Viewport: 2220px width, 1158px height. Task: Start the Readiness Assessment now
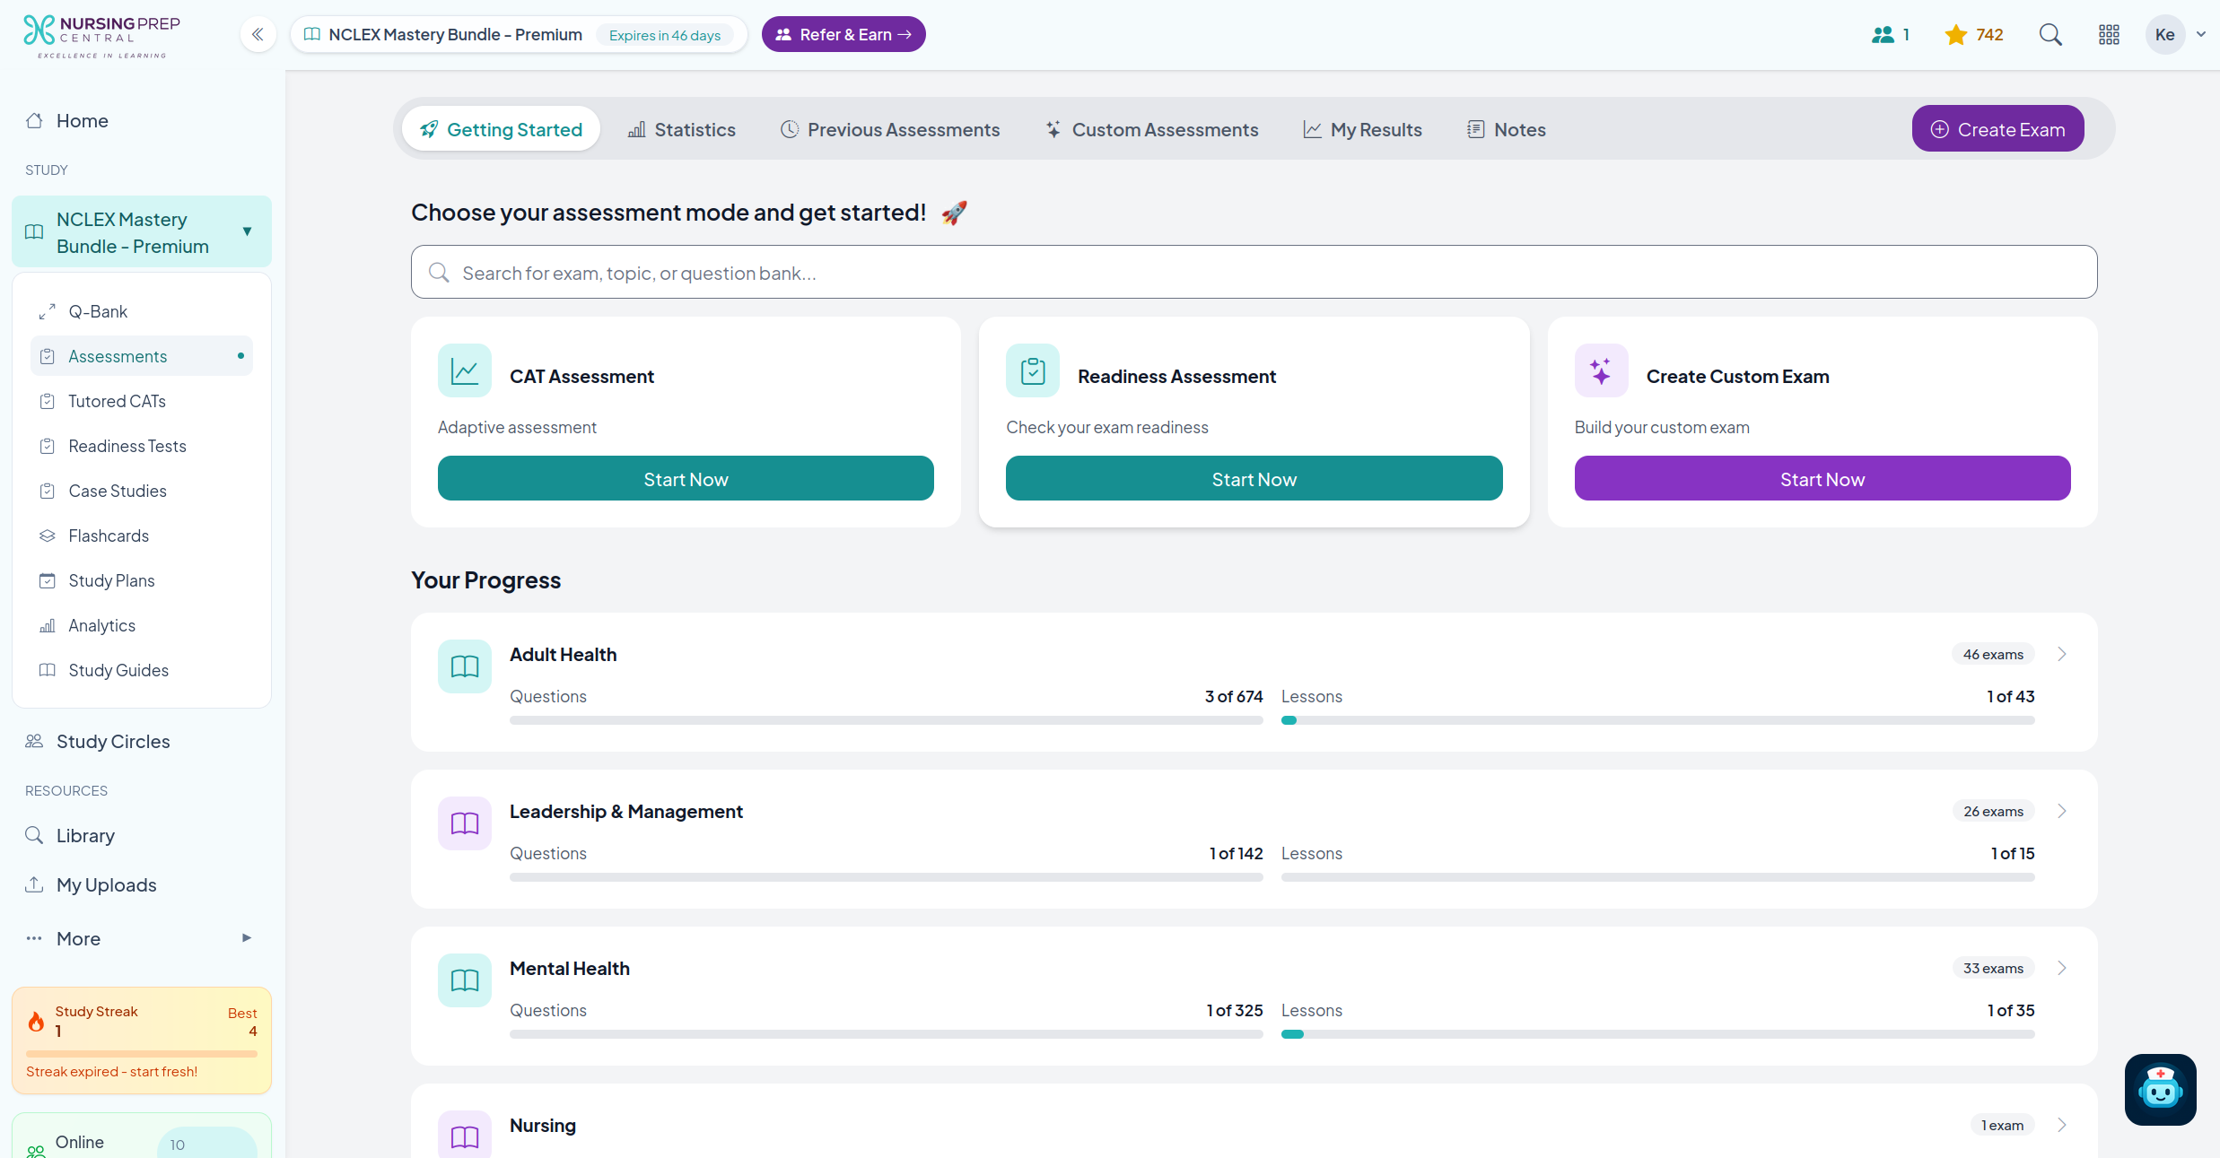coord(1254,479)
